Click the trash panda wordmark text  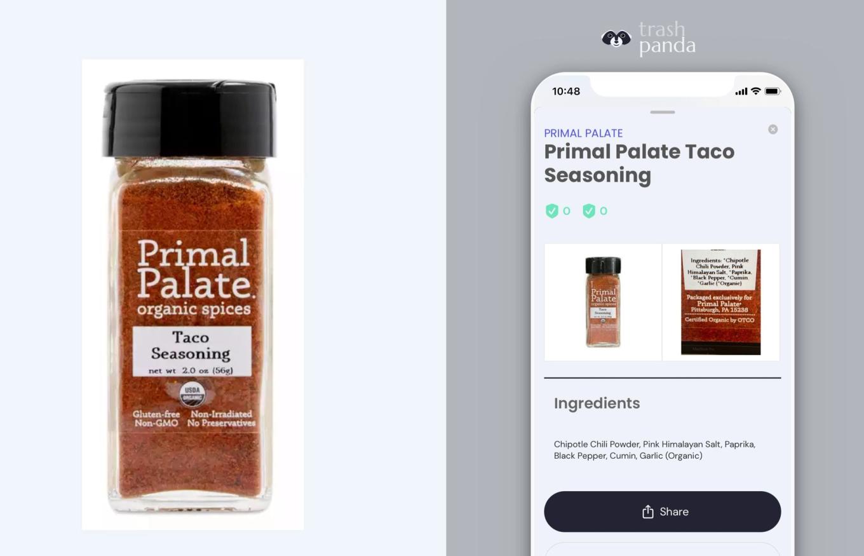(x=667, y=38)
